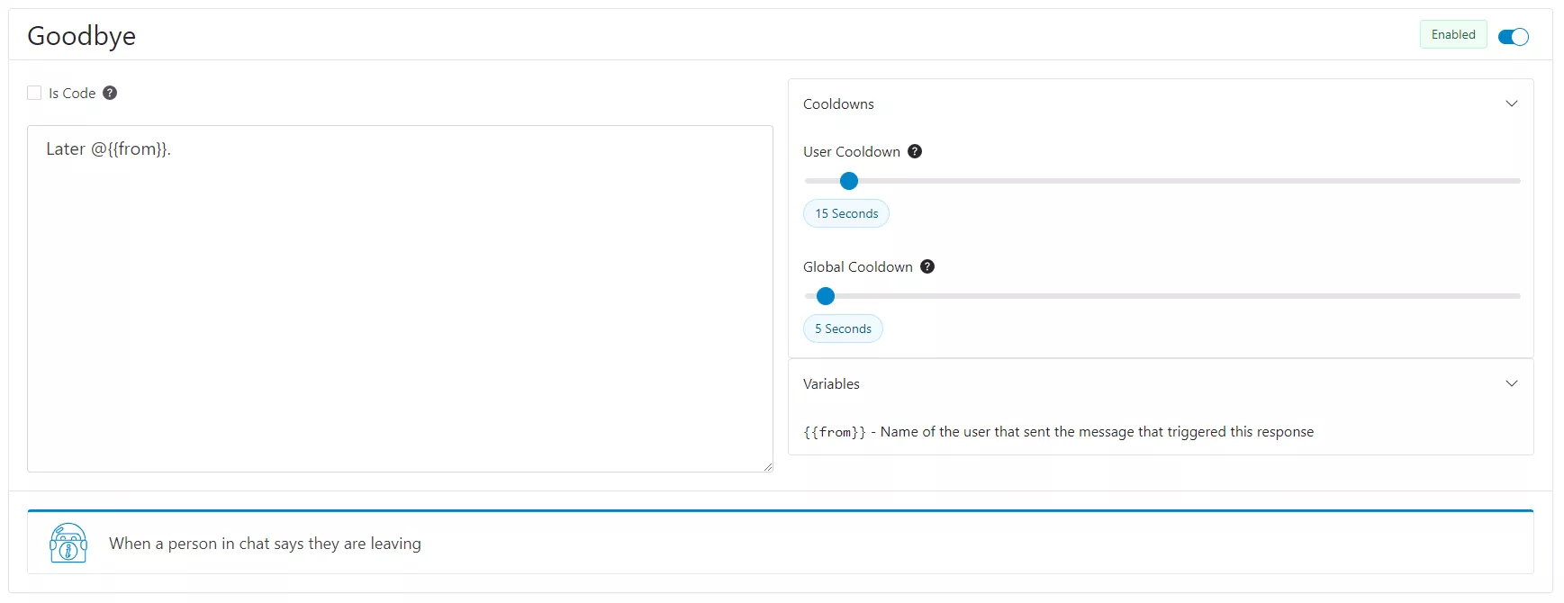Click the Global Cooldown slider knob

click(825, 296)
